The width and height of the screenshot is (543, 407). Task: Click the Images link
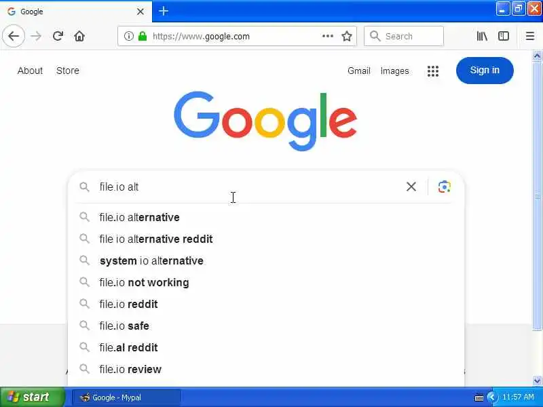[x=394, y=71]
